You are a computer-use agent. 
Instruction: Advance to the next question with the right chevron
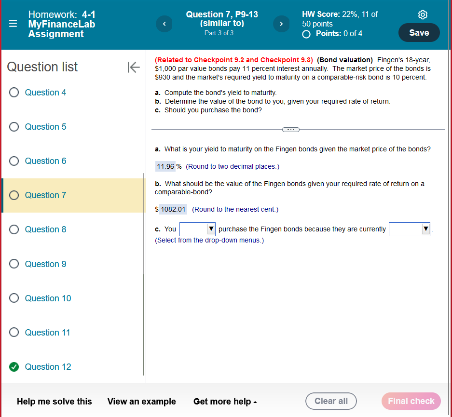tap(281, 24)
